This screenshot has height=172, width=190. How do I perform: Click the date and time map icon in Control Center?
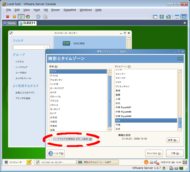pos(66,43)
